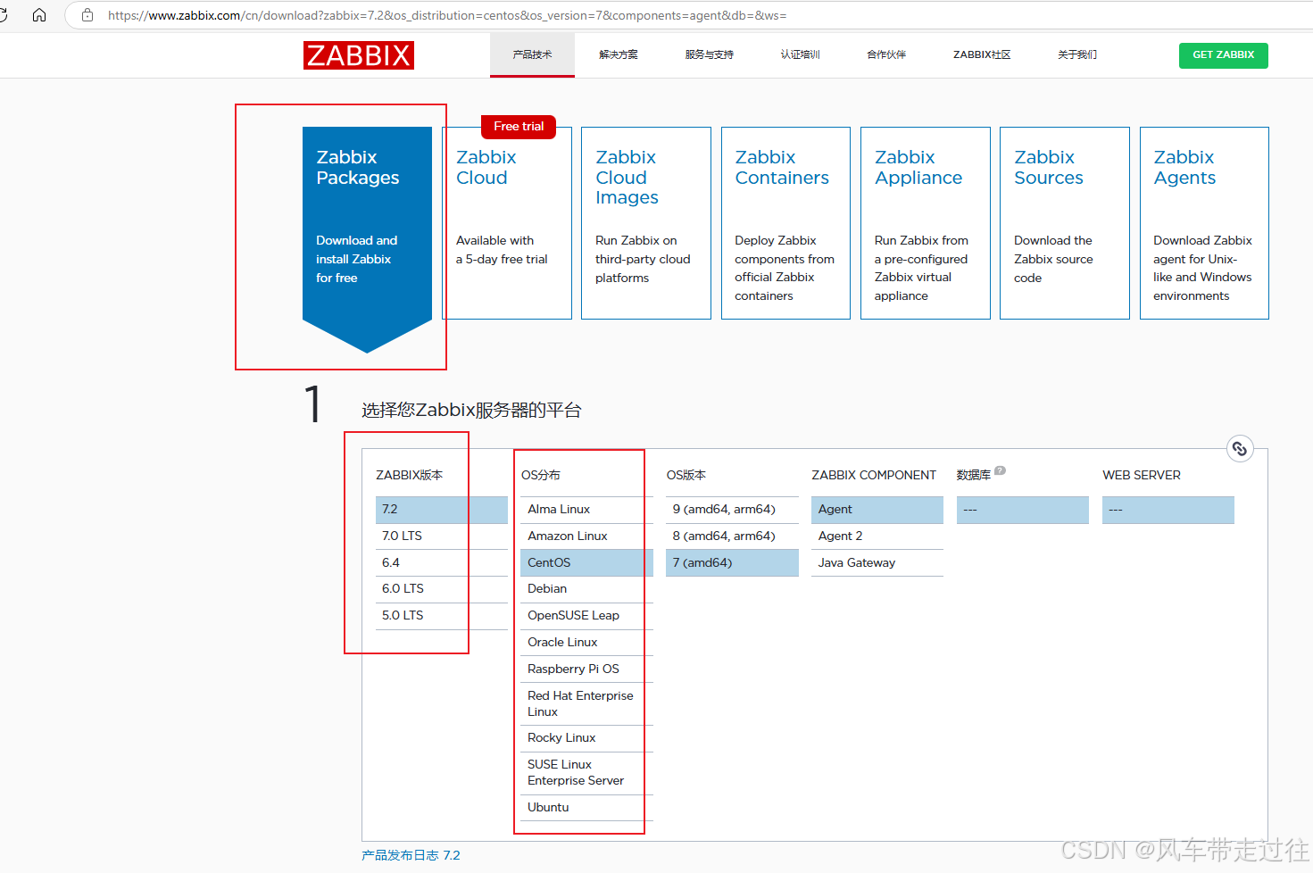Choose Rocky Linux distribution
Screen dimensions: 1313x873
[587, 738]
